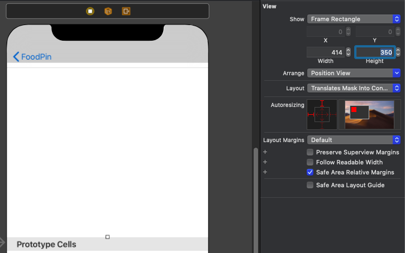Screen dimensions: 405x253
Task: Click the autoresizing mask strut editor
Action: [322, 114]
